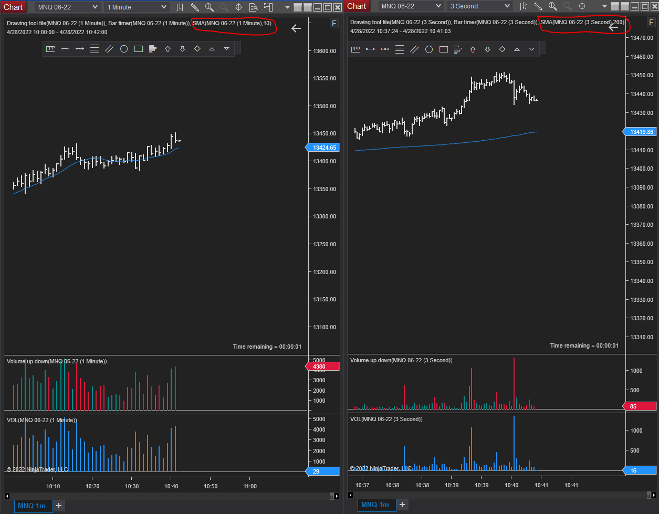Click price marker 13424.65 on 1 Minute chart
This screenshot has width=659, height=514.
pyautogui.click(x=322, y=148)
